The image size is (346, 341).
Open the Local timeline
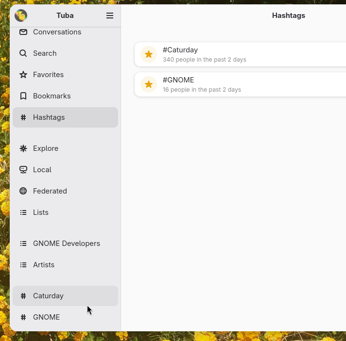pos(65,170)
